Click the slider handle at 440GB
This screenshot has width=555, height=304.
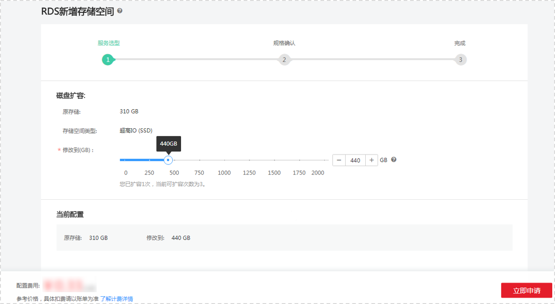click(168, 160)
